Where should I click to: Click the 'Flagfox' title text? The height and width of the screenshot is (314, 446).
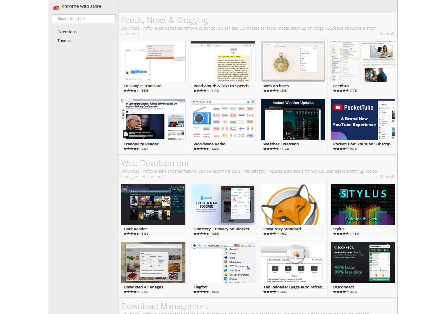click(x=200, y=287)
